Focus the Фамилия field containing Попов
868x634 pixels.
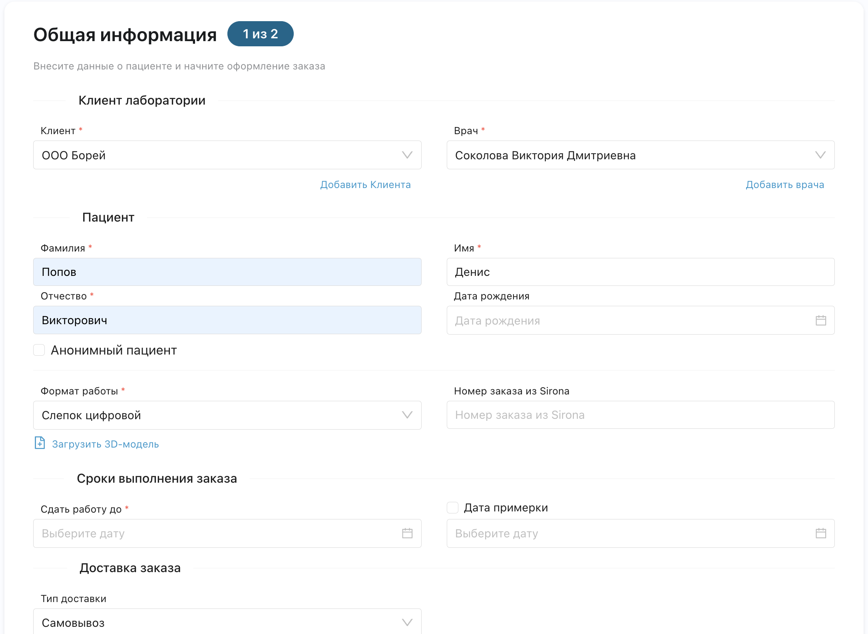227,272
